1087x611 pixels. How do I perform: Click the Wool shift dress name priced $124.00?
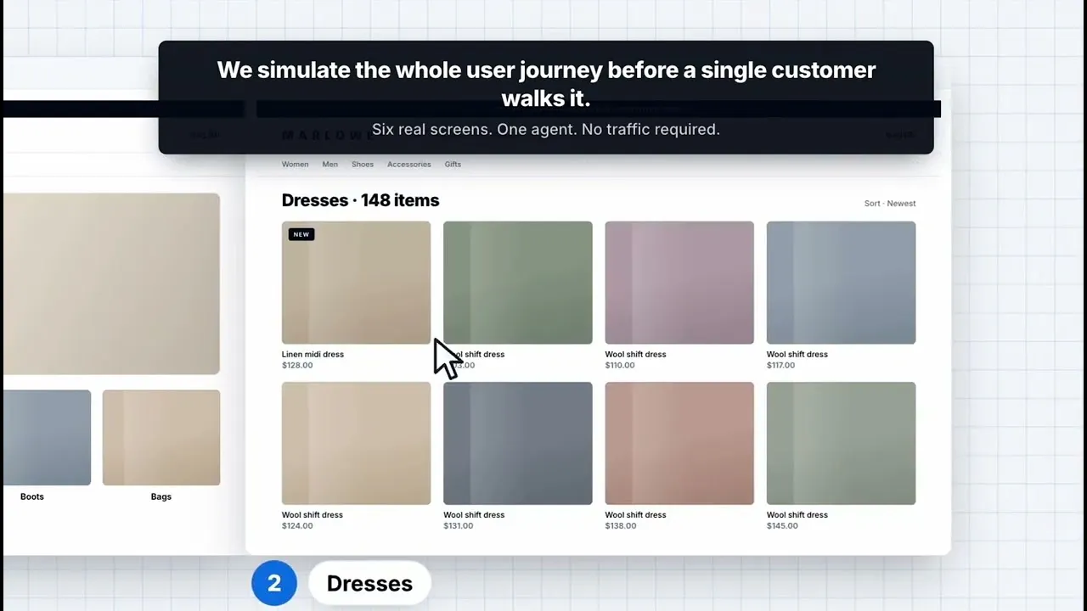(x=313, y=515)
